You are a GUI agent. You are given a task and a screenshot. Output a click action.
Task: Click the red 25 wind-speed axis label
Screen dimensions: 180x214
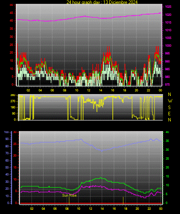pos(12,45)
